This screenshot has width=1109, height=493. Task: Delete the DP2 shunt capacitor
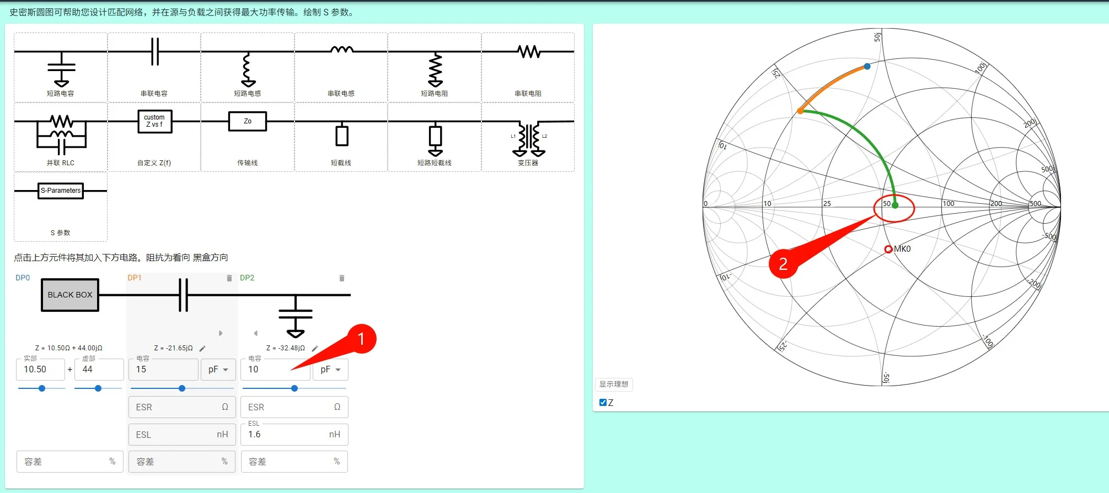[342, 278]
